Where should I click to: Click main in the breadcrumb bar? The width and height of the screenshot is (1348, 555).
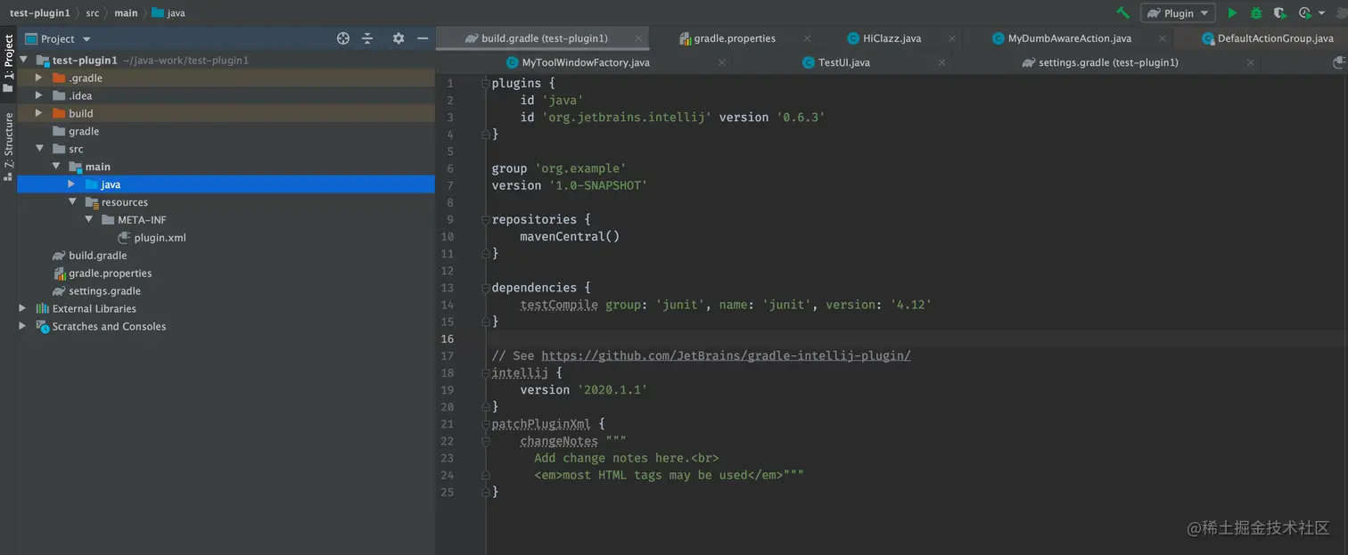point(126,12)
